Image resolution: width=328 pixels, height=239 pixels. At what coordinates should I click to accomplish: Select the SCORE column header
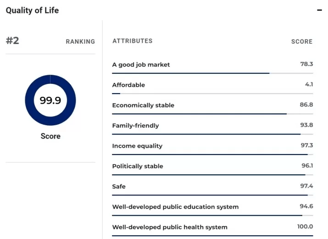(301, 41)
